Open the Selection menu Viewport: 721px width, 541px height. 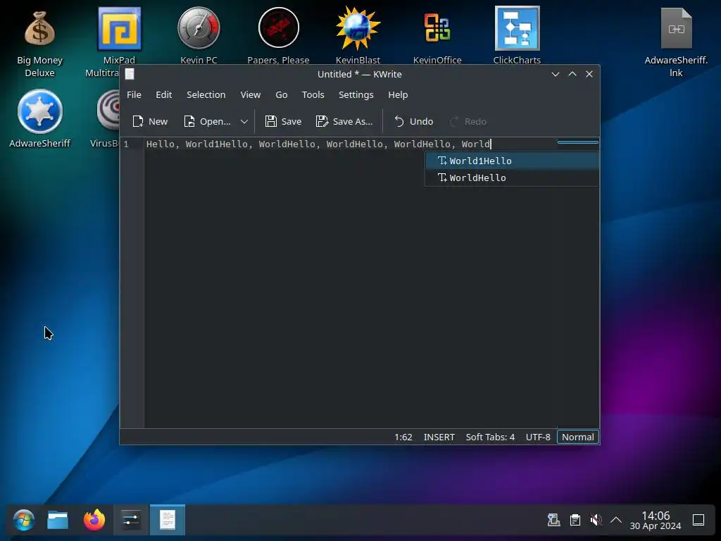(206, 95)
